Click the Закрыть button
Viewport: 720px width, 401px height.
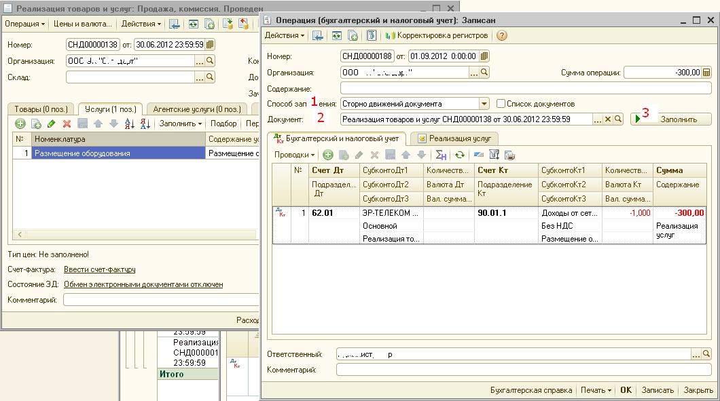coord(698,390)
